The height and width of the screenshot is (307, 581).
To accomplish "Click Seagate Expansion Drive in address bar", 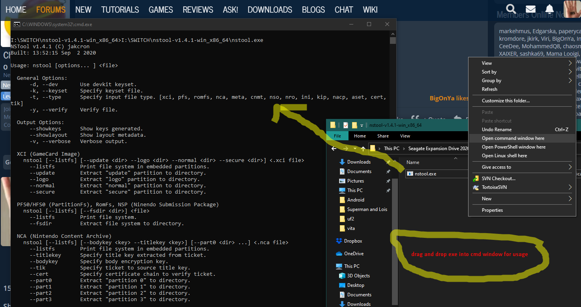I will 438,149.
